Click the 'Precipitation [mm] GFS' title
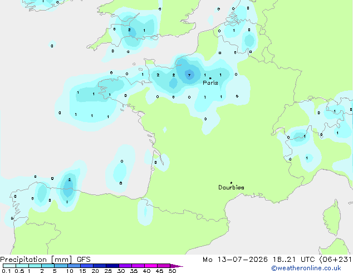Viewport: 353px width, 273px height. tap(45, 260)
